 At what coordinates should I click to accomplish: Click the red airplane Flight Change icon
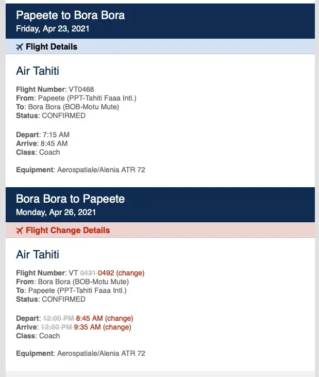click(20, 231)
